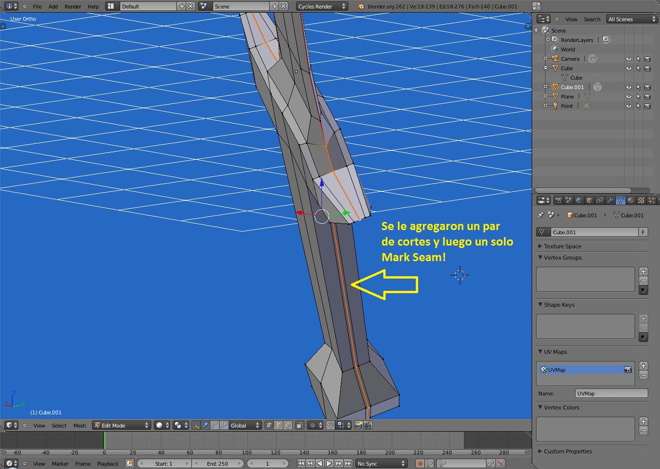This screenshot has width=660, height=469.
Task: Toggle visibility of the Plane object
Action: point(628,97)
